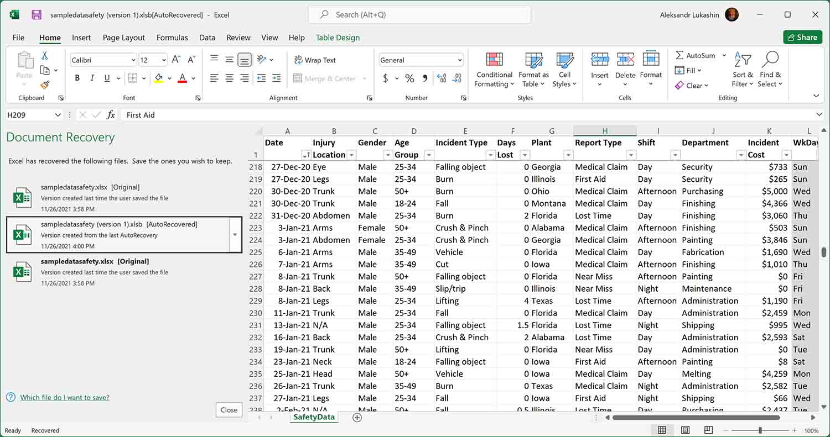
Task: Click the zoom slider handle in status bar
Action: (760, 430)
